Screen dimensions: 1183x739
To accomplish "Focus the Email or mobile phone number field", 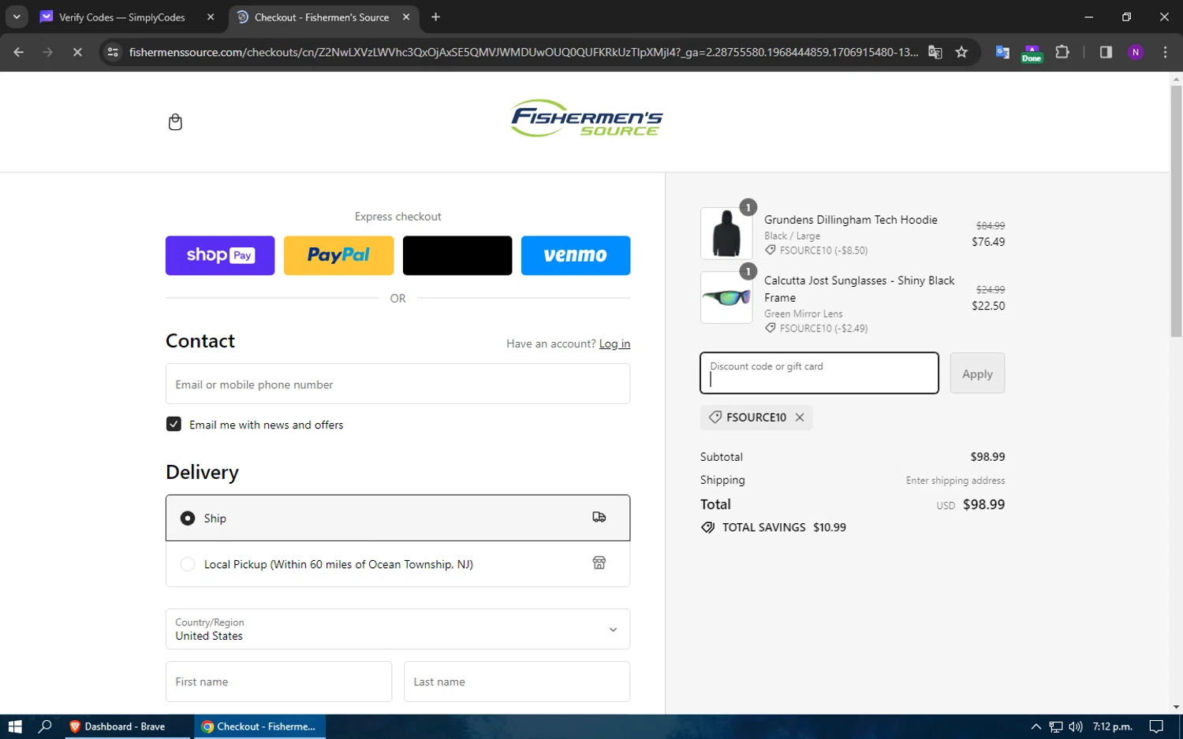I will 397,384.
